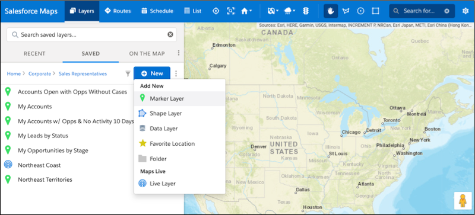The width and height of the screenshot is (475, 215).
Task: Click marker icon beside Northeast Territories
Action: click(8, 179)
